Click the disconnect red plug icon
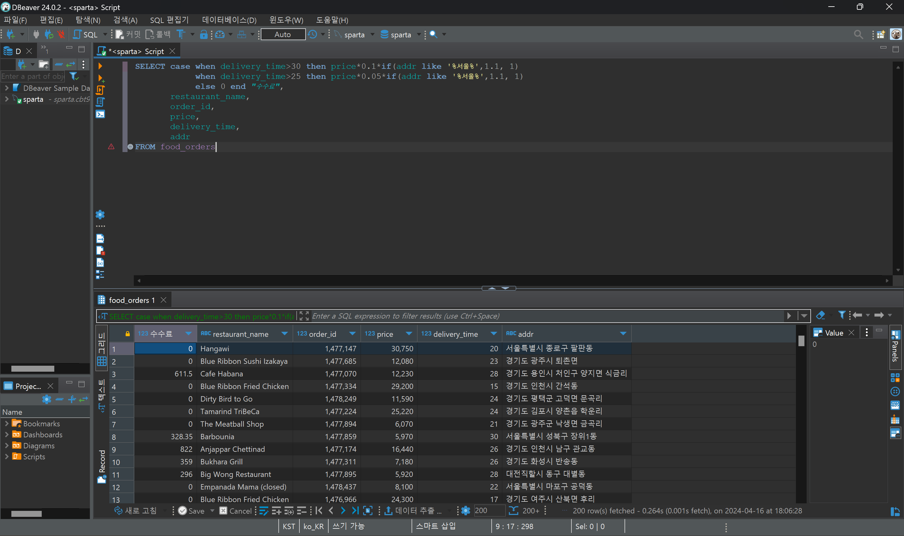This screenshot has width=904, height=536. (x=61, y=35)
